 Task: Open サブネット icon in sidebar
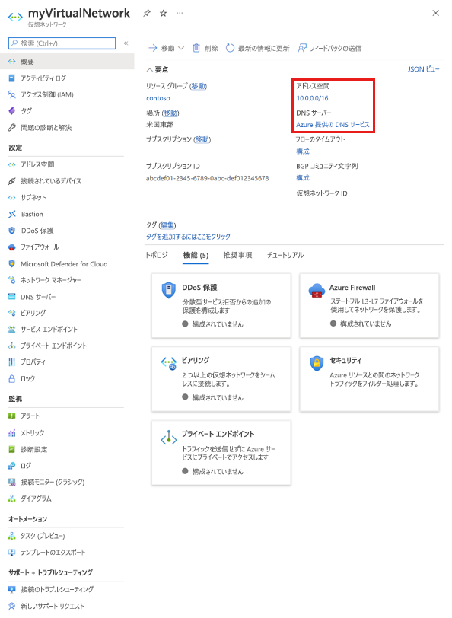(x=12, y=197)
